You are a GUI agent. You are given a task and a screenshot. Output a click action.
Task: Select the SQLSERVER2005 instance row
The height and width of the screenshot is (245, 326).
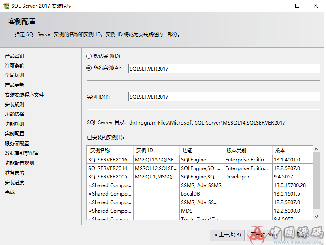tap(200, 177)
